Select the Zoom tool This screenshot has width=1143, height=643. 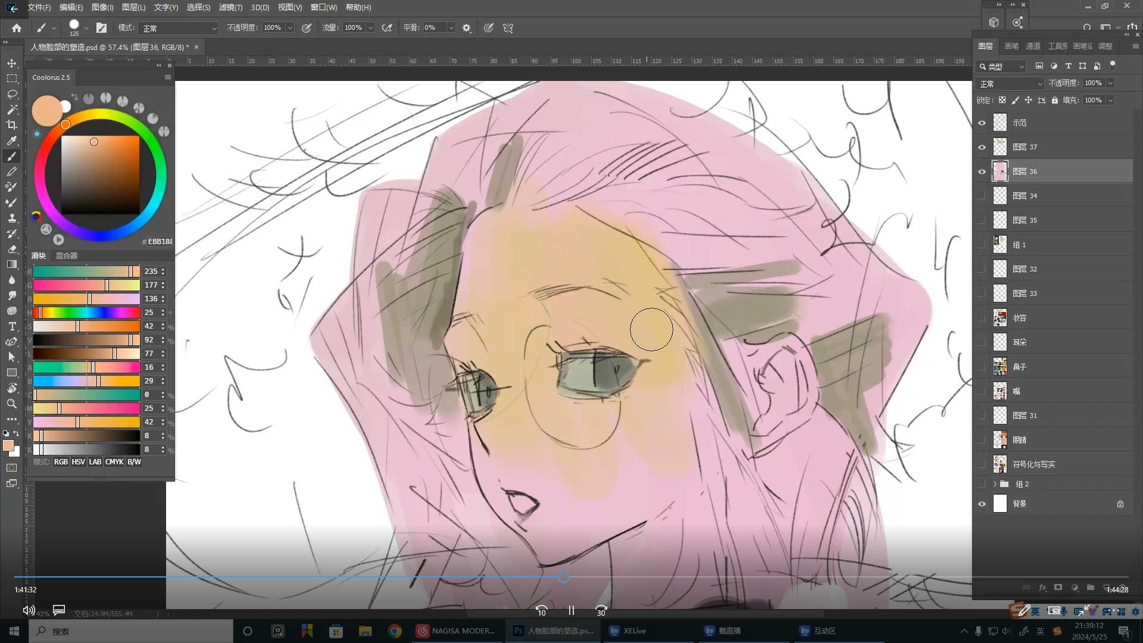tap(12, 404)
